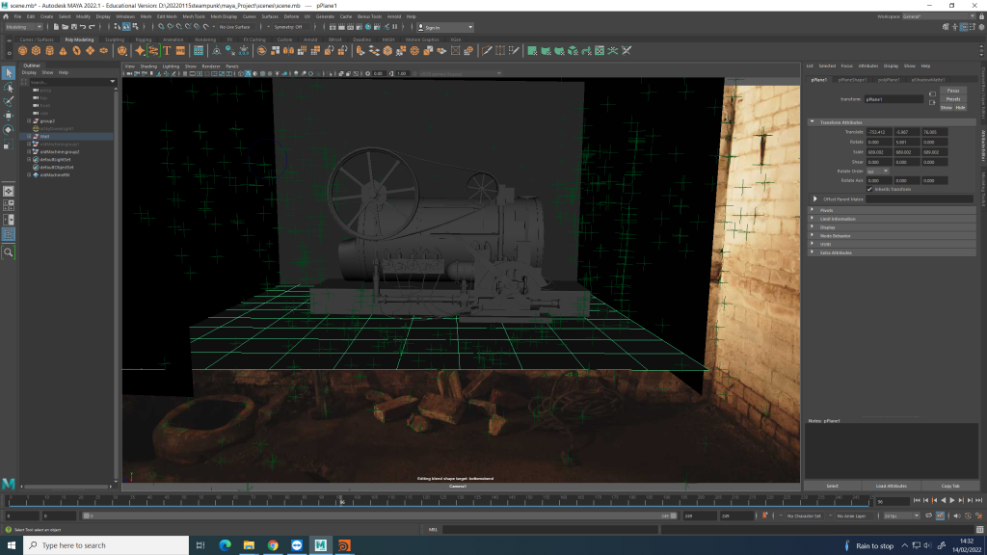
Task: Create a polygon sphere from the shelf
Action: (22, 50)
